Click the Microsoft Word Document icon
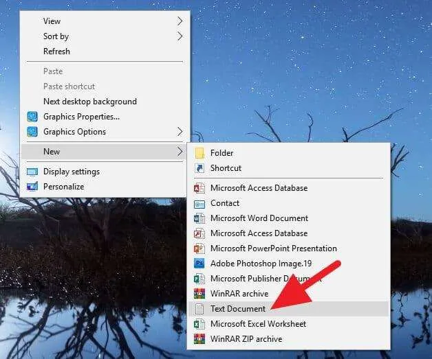 [199, 218]
